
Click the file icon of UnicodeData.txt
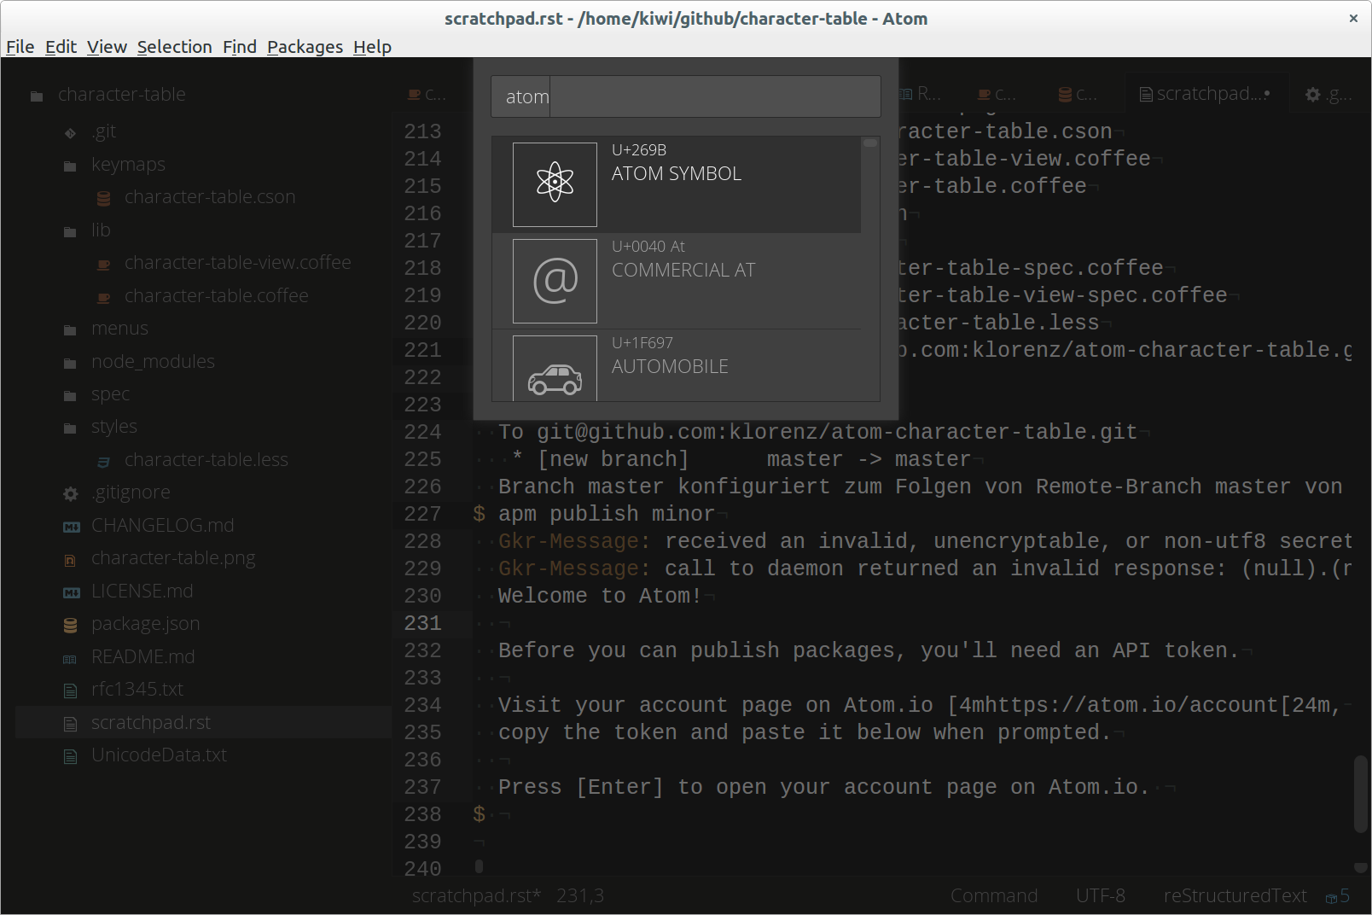coord(71,756)
